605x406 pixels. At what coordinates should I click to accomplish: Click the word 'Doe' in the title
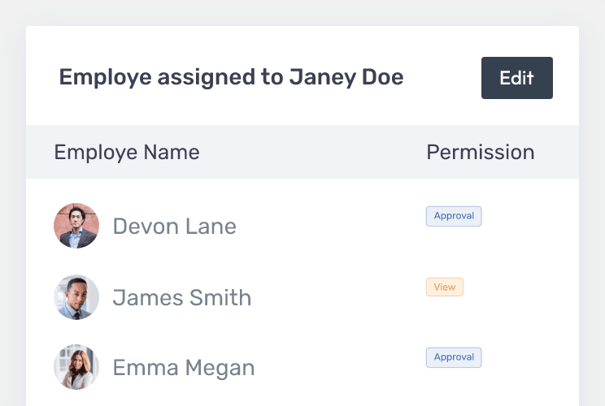coord(383,77)
